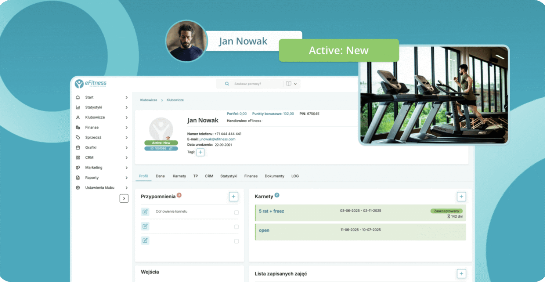Click the Zaakceptowany status badge

tap(446, 211)
